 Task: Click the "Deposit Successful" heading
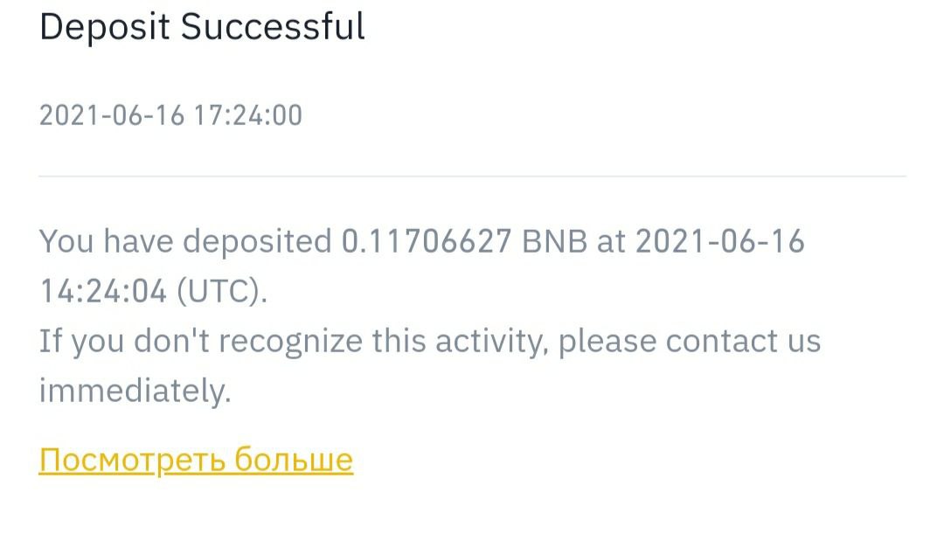coord(202,27)
